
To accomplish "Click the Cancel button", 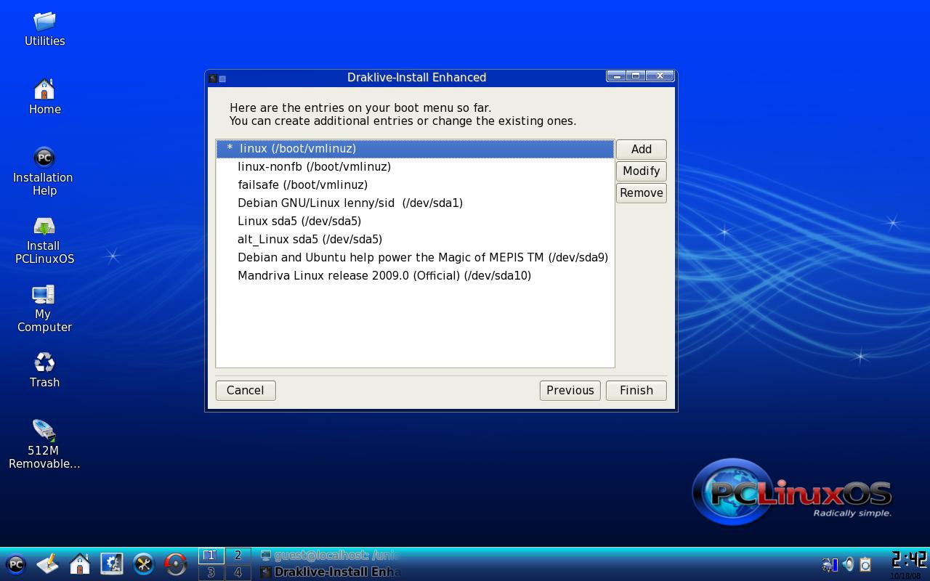I will (x=245, y=390).
